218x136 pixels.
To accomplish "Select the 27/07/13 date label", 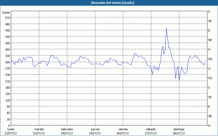I will [151, 133].
